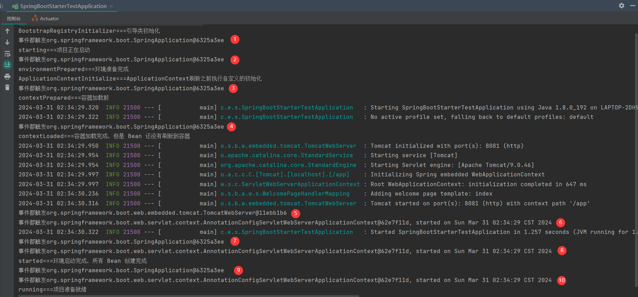638x297 pixels.
Task: Click the down-arrow scroll to next icon
Action: coord(7,42)
